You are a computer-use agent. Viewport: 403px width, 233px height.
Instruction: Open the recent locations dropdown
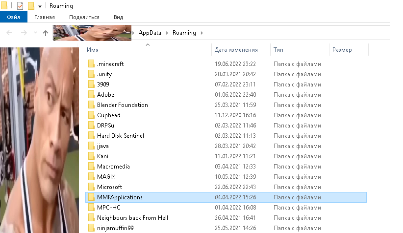[35, 33]
